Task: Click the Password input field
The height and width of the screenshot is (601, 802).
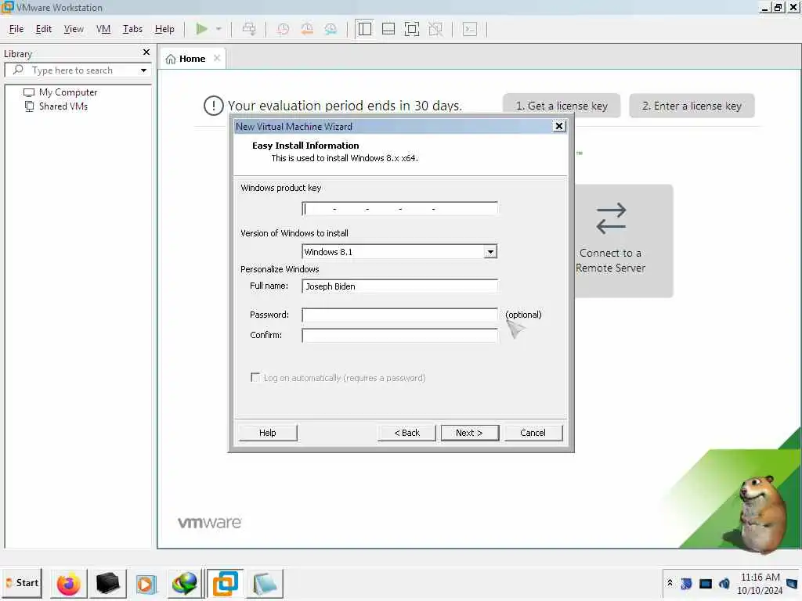Action: [x=399, y=315]
